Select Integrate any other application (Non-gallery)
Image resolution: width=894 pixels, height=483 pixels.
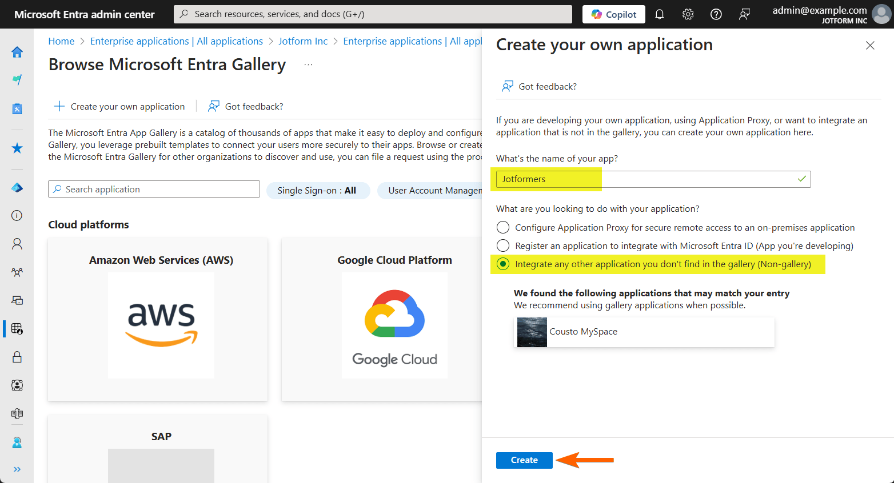pos(503,264)
